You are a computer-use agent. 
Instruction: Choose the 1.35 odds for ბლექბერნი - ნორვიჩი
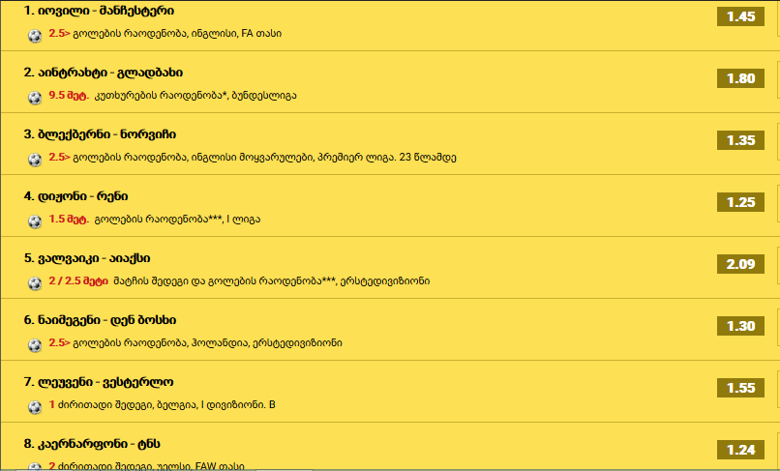[x=740, y=140]
